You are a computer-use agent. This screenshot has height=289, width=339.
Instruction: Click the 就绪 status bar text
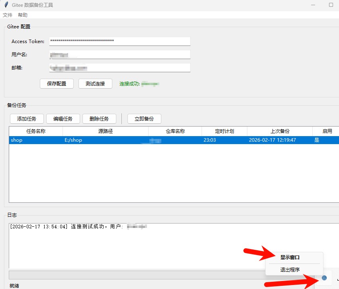tap(14, 286)
